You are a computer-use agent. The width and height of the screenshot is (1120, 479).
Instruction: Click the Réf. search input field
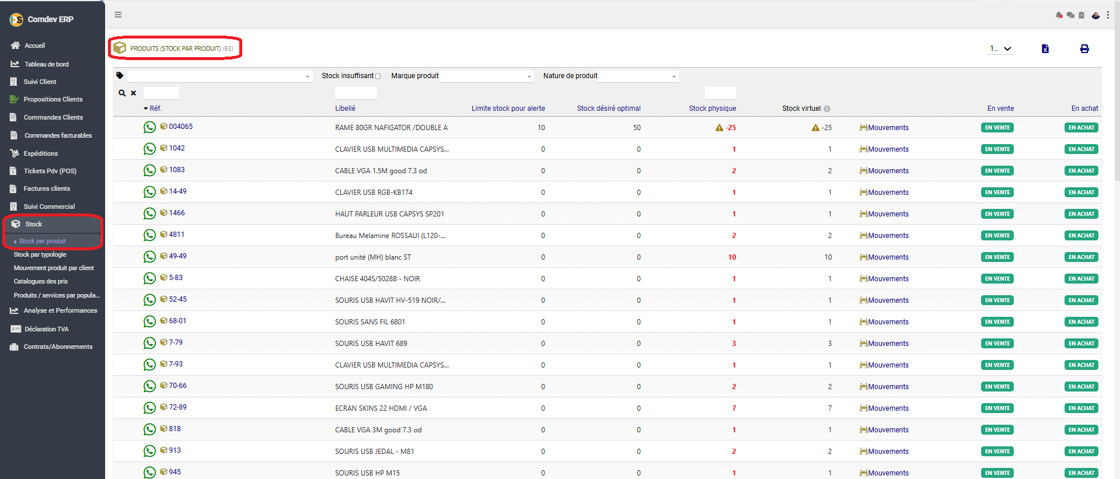pyautogui.click(x=161, y=93)
